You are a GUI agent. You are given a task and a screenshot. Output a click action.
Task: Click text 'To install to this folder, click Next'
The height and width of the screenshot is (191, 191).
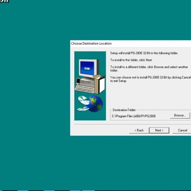(131, 60)
